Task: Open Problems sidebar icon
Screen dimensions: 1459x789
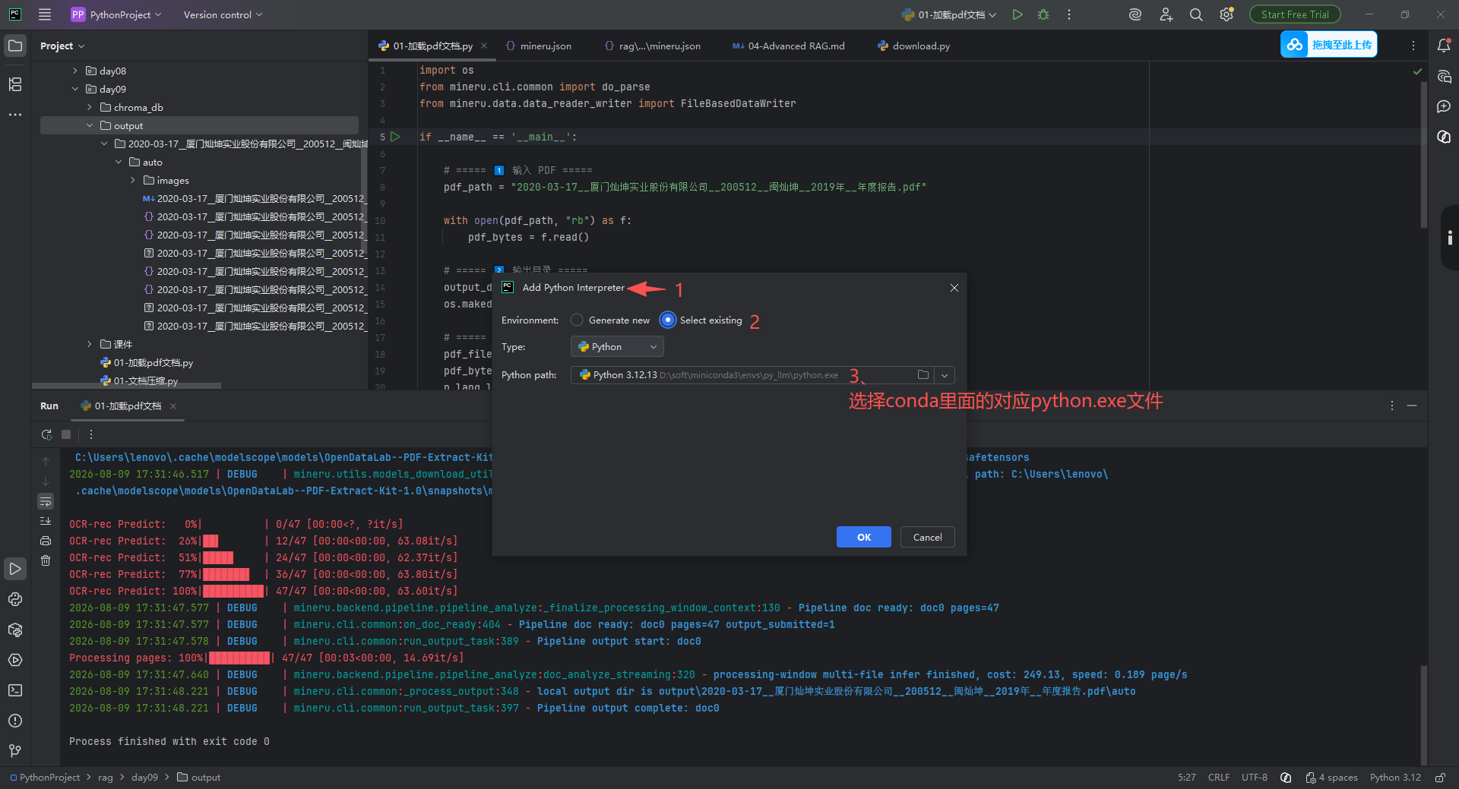Action: (15, 721)
